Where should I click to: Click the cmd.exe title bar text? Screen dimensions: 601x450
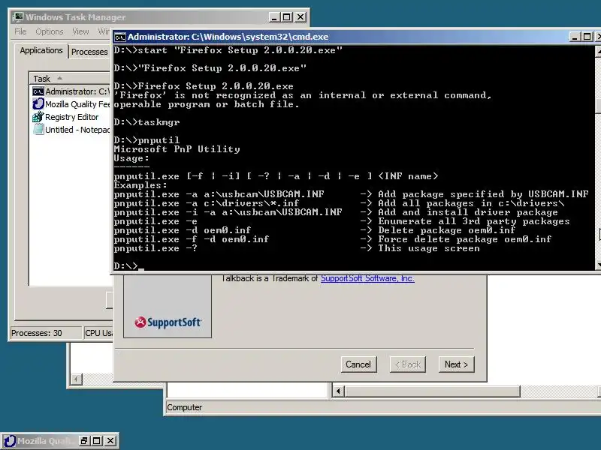click(228, 37)
